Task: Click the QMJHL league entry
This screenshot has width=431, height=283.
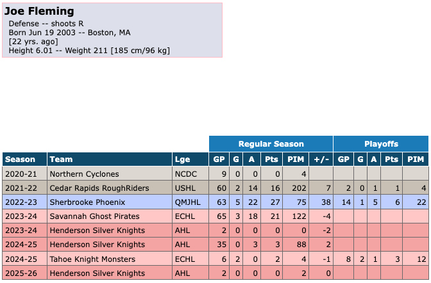Action: coord(187,202)
